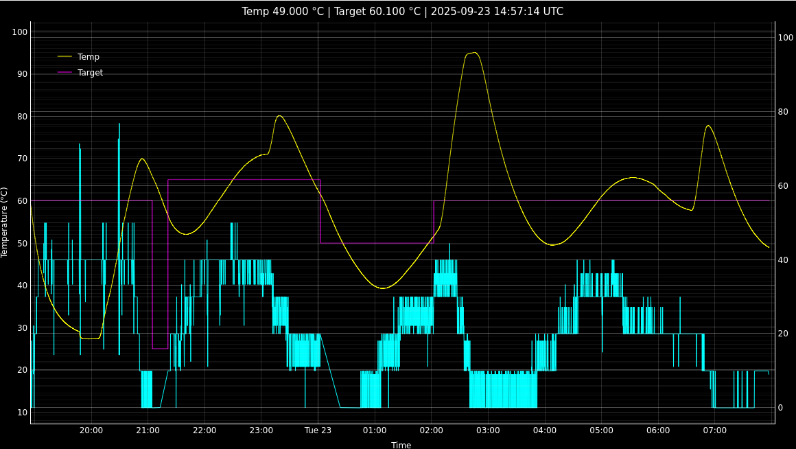
Task: Click the Target legend label
Action: (90, 73)
